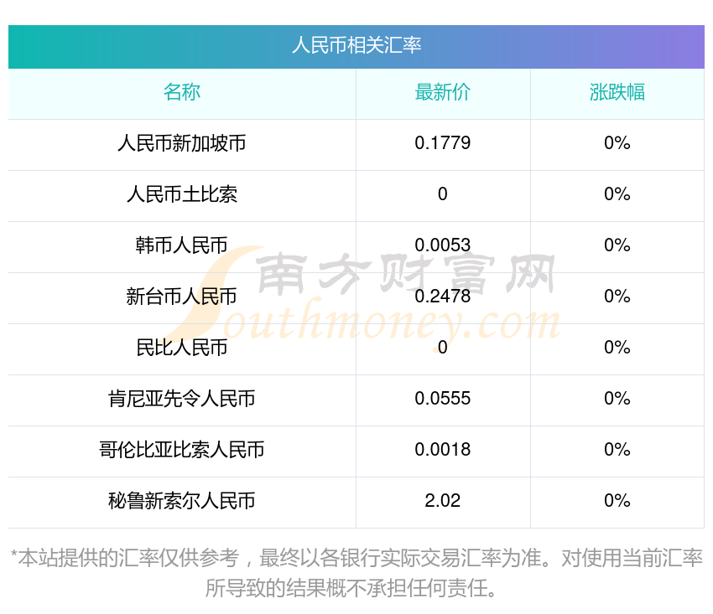Click the table title 人民币相关汇率
This screenshot has width=713, height=614.
click(356, 45)
